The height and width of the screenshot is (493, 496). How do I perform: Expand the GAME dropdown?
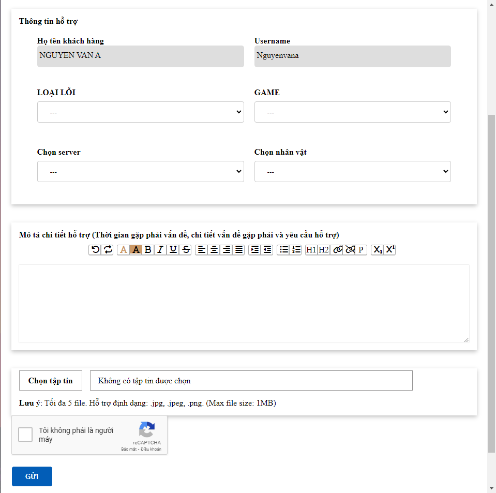(x=352, y=112)
